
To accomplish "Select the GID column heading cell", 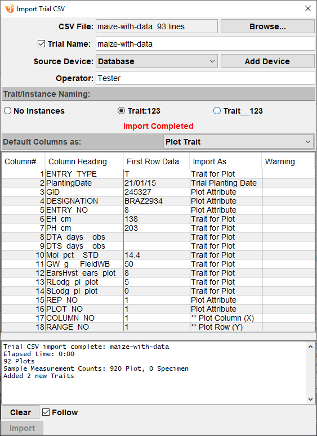I will 84,192.
